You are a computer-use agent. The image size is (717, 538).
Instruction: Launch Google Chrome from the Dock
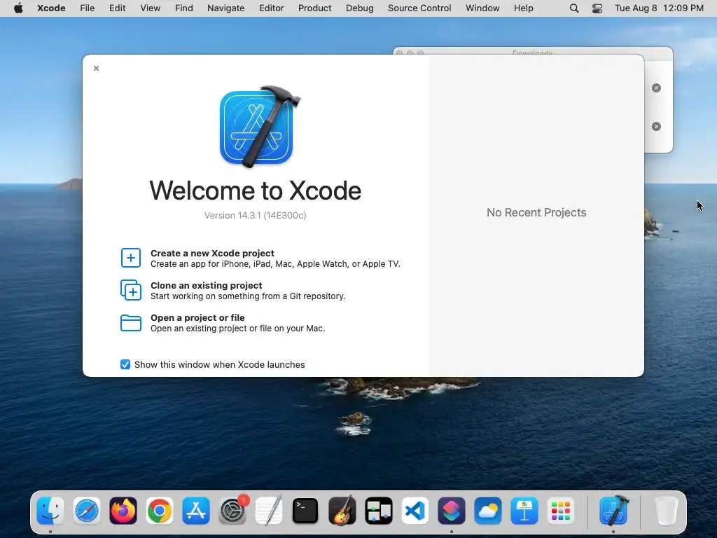(160, 511)
